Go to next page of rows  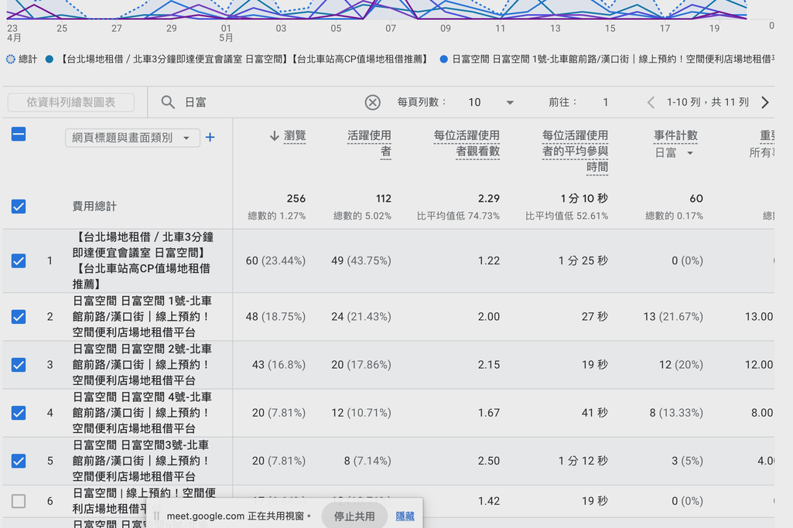(x=765, y=102)
